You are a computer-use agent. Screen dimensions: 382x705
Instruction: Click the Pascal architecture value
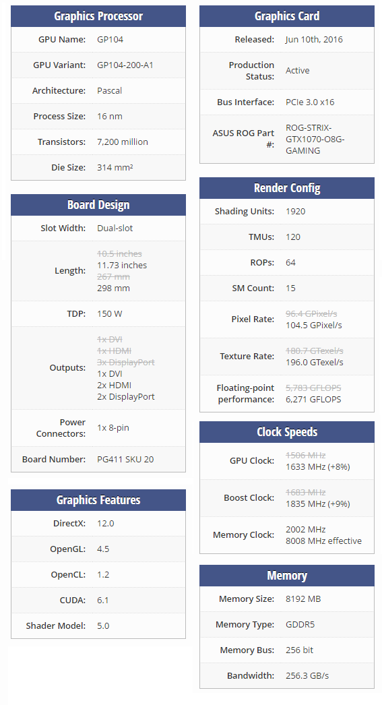pos(109,91)
